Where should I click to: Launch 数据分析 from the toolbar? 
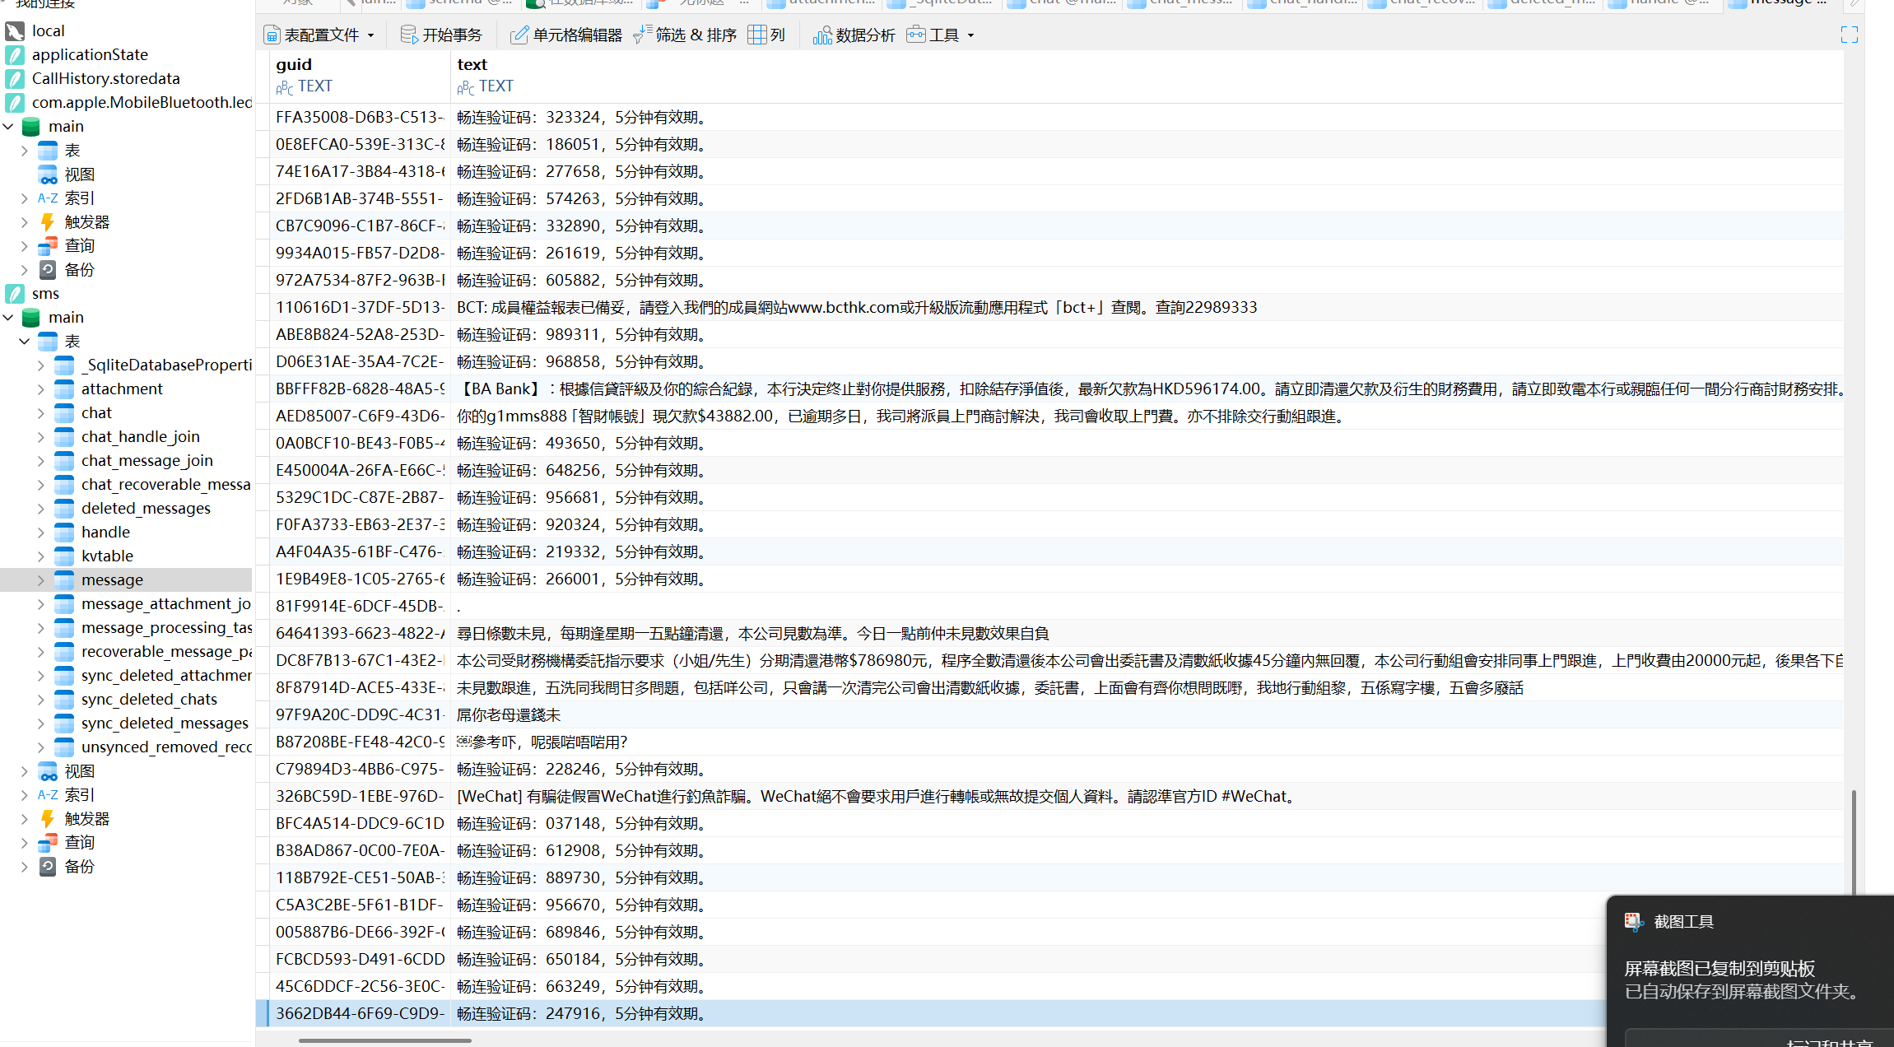pyautogui.click(x=854, y=35)
